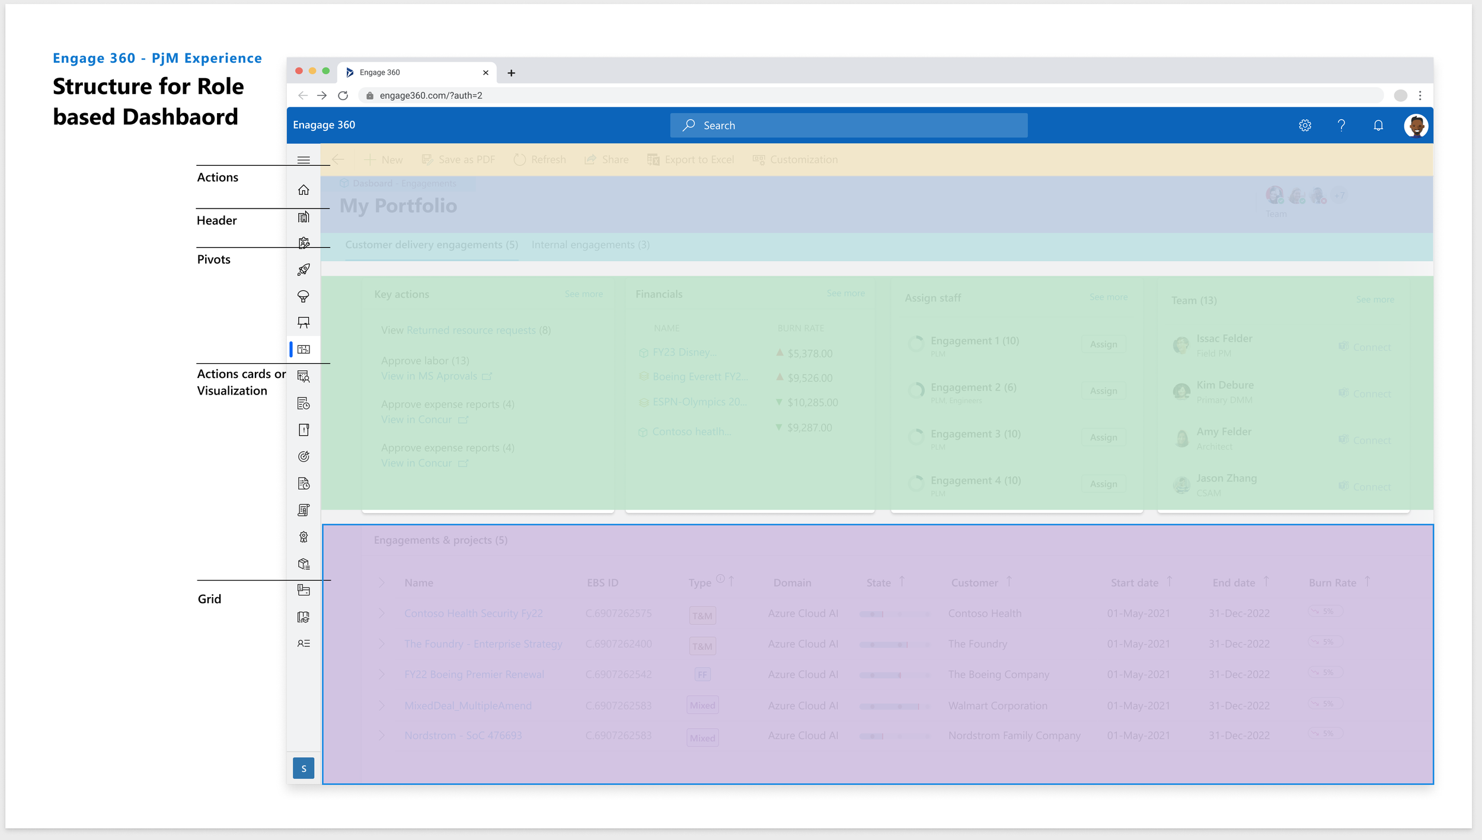This screenshot has width=1482, height=840.
Task: Click the Home icon in sidebar
Action: pyautogui.click(x=304, y=190)
